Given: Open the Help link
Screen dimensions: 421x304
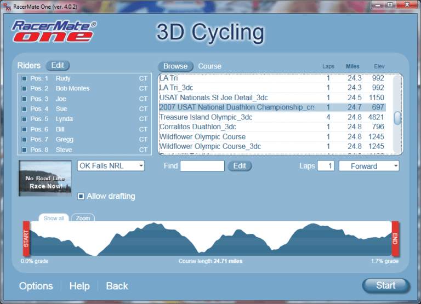Looking at the screenshot, I should (x=79, y=286).
